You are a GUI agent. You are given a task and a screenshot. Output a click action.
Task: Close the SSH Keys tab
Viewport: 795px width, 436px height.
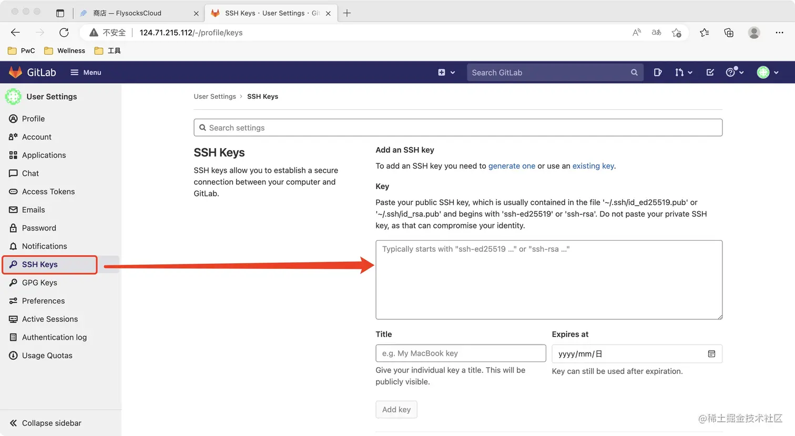point(328,14)
